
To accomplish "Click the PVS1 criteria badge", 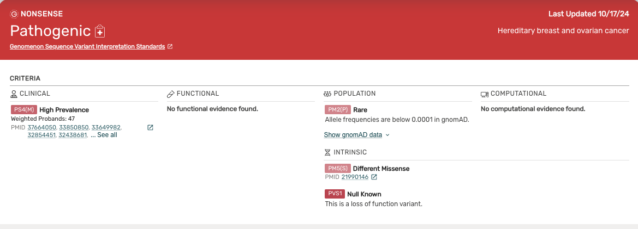I will 335,194.
